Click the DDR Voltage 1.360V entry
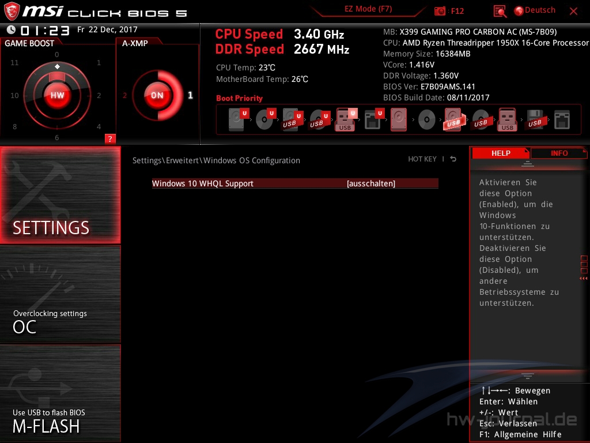The height and width of the screenshot is (443, 590). coord(421,76)
